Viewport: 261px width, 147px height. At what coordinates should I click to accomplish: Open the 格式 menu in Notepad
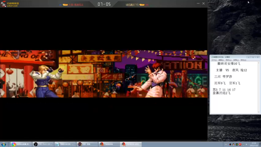click(229, 60)
